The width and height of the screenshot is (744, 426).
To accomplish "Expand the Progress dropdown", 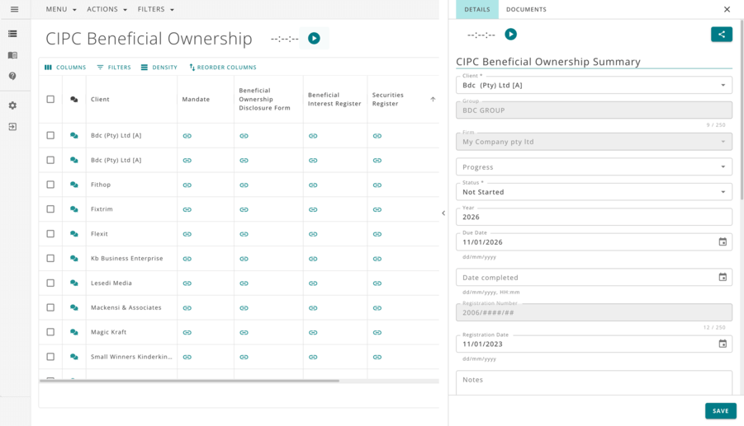I will (593, 167).
